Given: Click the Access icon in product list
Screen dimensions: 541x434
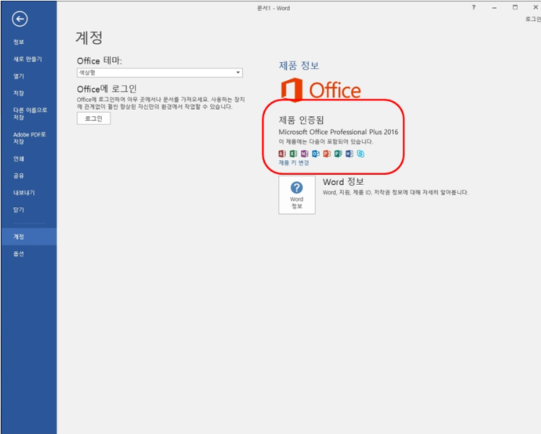Looking at the screenshot, I should 282,154.
